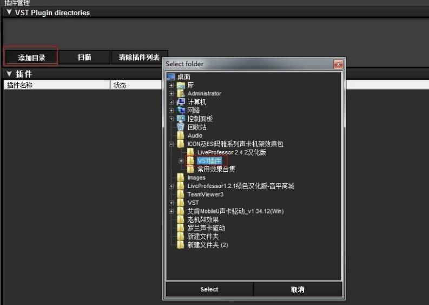This screenshot has width=429, height=305.
Task: Select 罗兰声卡驱动 folder label
Action: pos(206,228)
